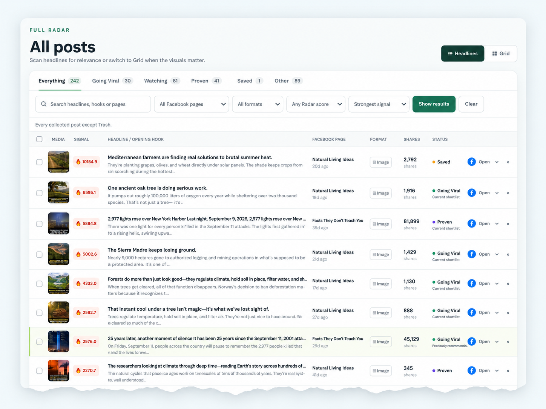Check the Mediterranean farmers post checkbox

[39, 162]
